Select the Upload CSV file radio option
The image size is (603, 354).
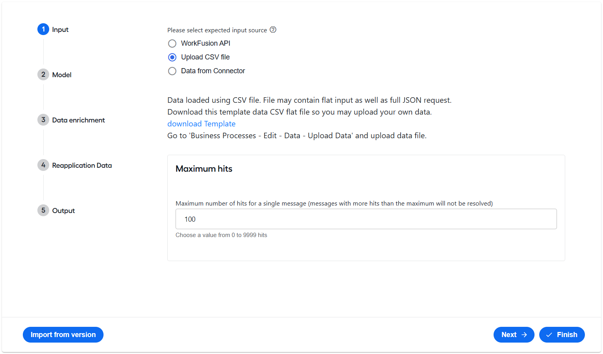[172, 57]
